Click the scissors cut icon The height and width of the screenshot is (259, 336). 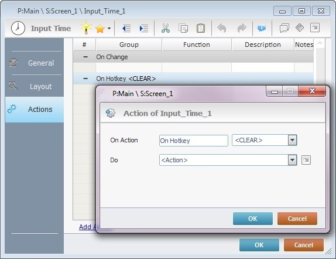pyautogui.click(x=166, y=28)
